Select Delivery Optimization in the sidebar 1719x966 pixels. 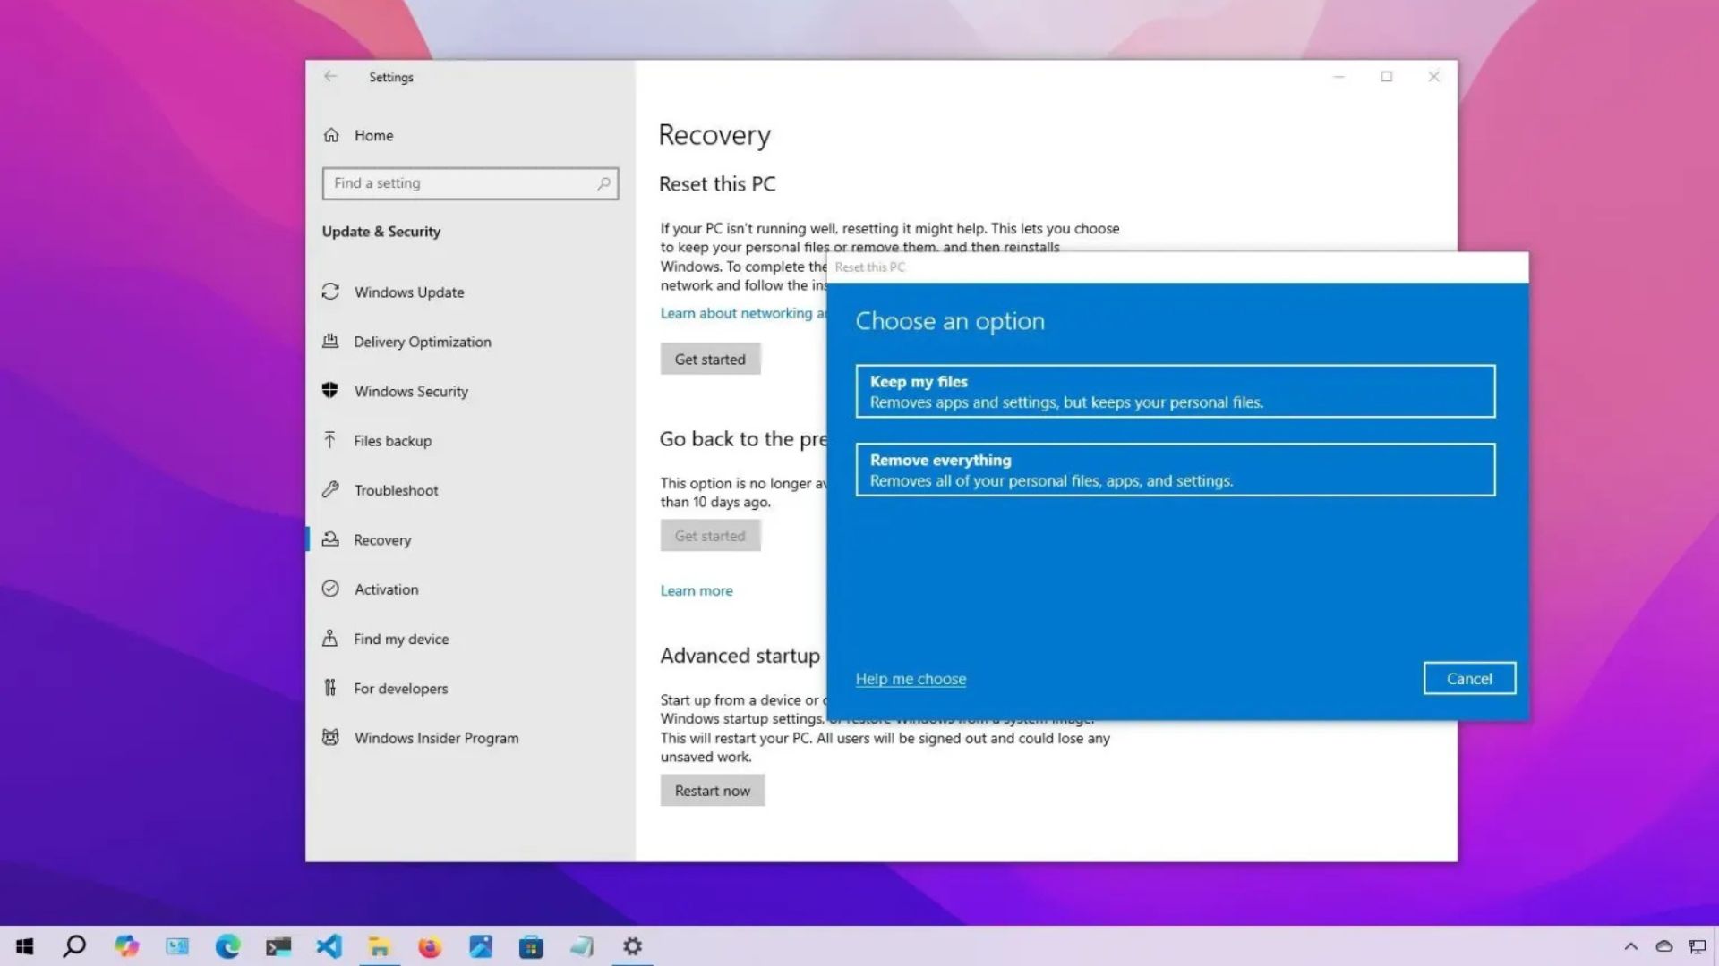pyautogui.click(x=422, y=342)
